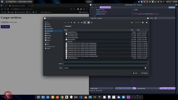Adjust the icon size slider

[137, 22]
